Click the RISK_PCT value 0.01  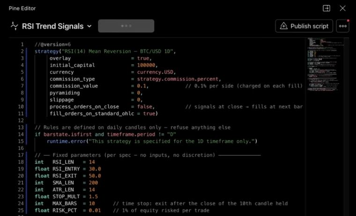pos(95,210)
